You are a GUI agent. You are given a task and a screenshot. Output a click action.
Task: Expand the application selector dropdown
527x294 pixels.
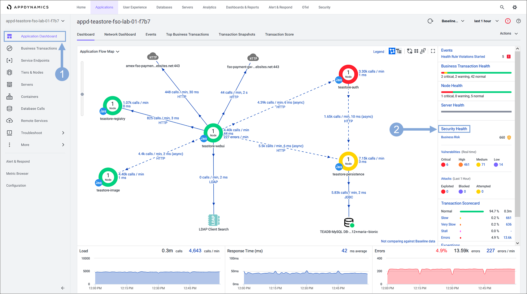[x=35, y=21]
